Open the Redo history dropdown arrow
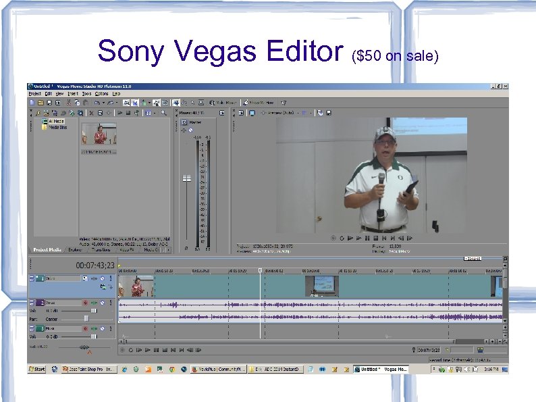This screenshot has height=402, width=536. pyautogui.click(x=117, y=103)
